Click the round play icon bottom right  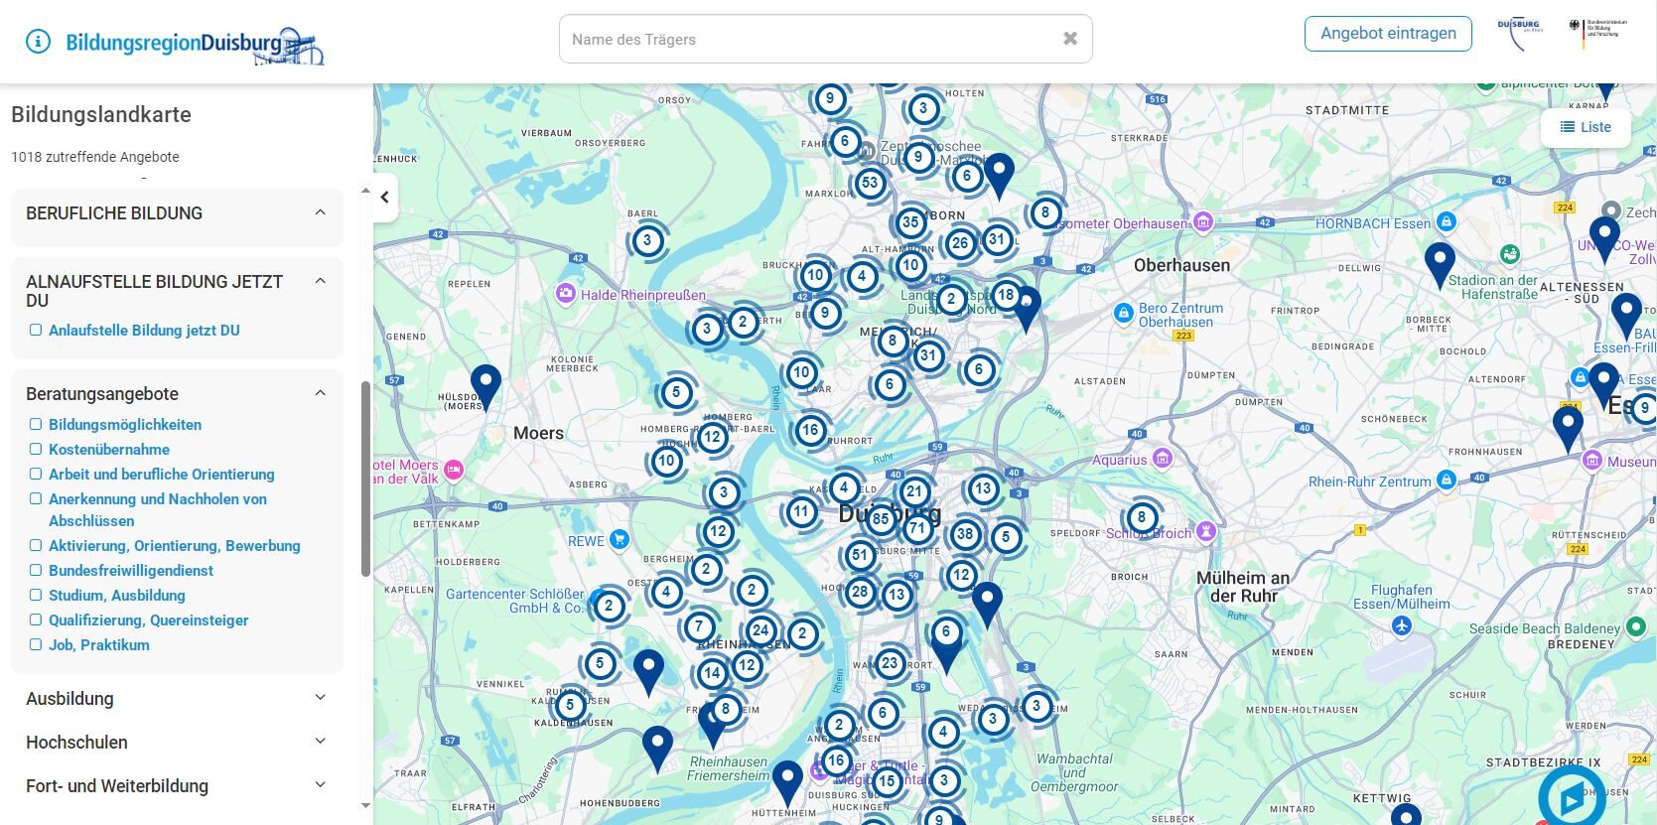pos(1571,797)
